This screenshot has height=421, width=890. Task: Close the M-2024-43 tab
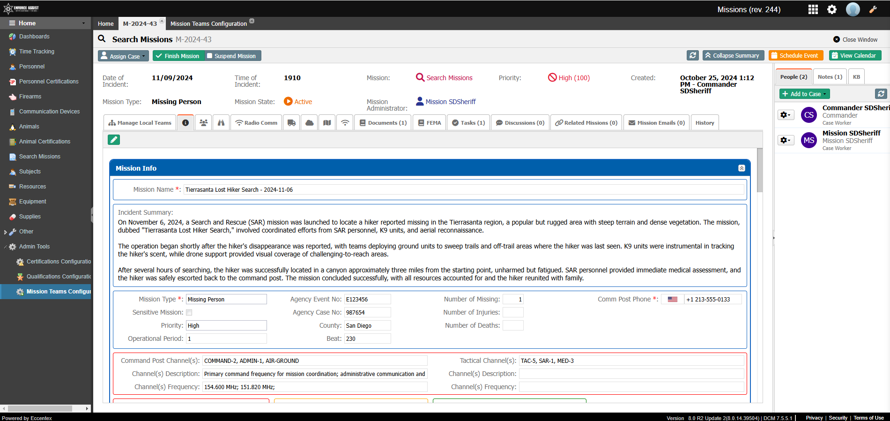162,21
